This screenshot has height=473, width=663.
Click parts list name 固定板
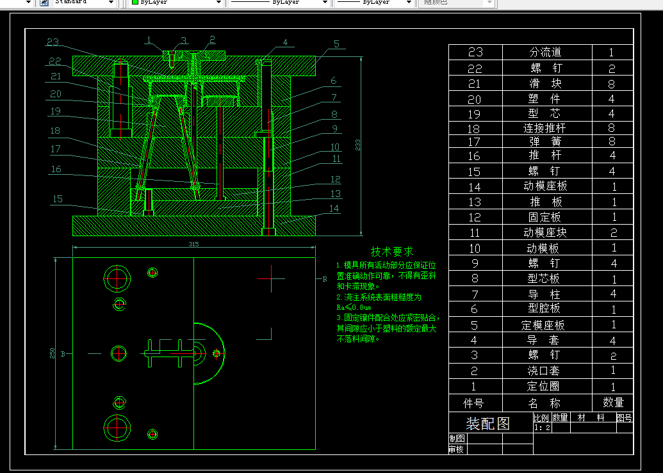(544, 217)
